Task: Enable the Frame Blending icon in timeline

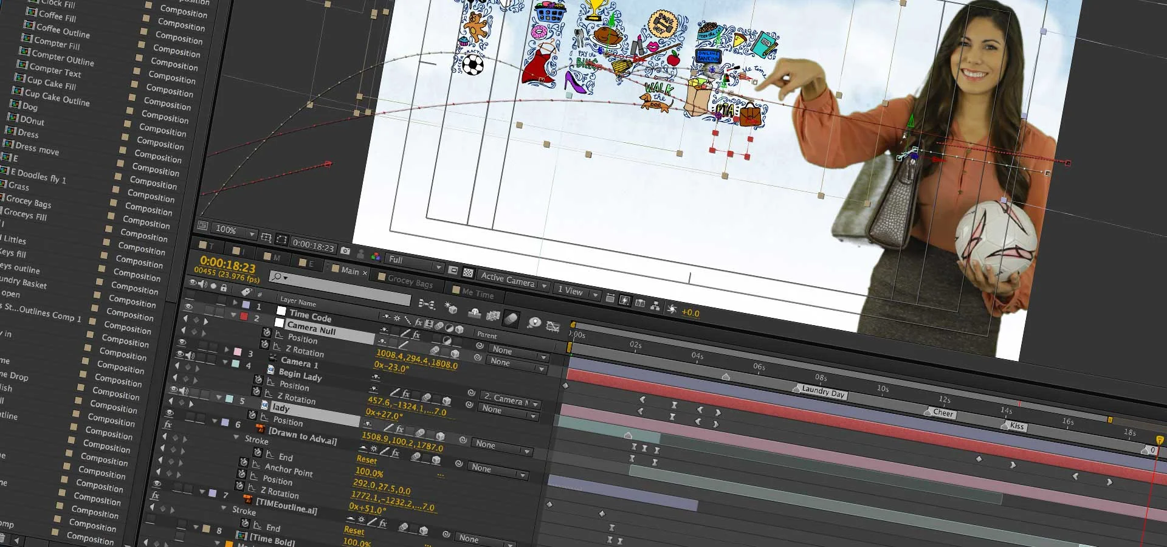Action: pos(493,315)
